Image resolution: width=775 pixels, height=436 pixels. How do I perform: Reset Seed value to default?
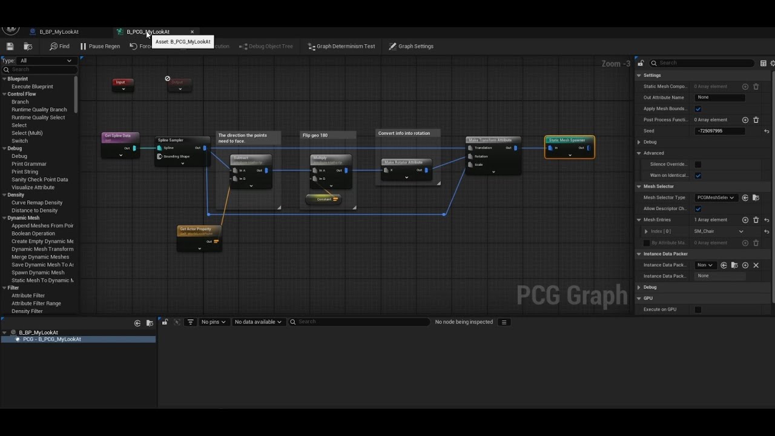click(767, 131)
